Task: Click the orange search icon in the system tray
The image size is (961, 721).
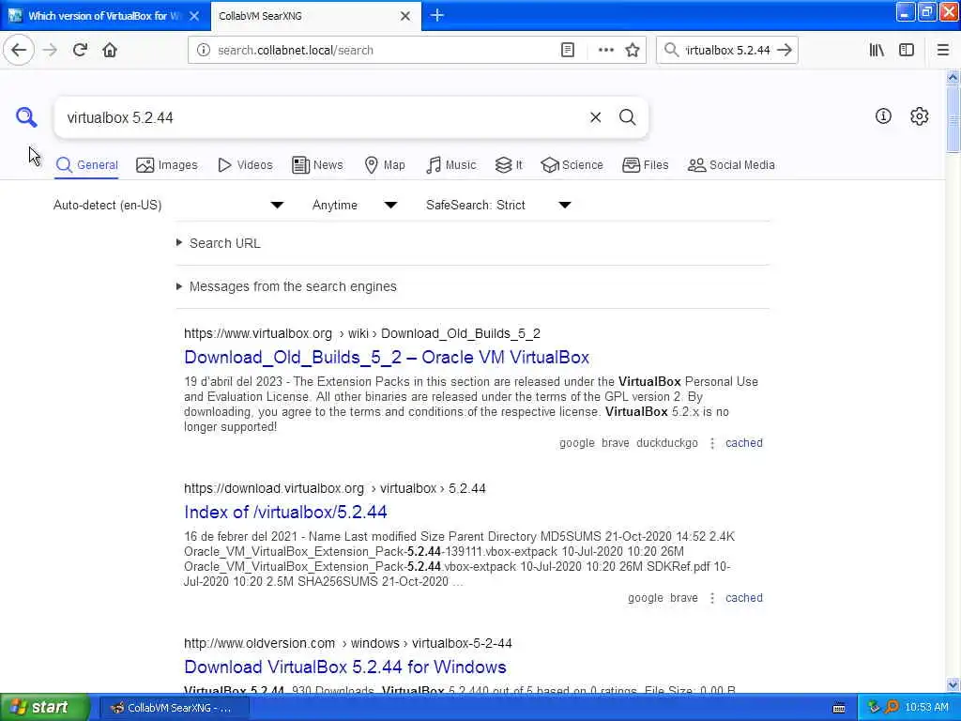Action: click(892, 708)
